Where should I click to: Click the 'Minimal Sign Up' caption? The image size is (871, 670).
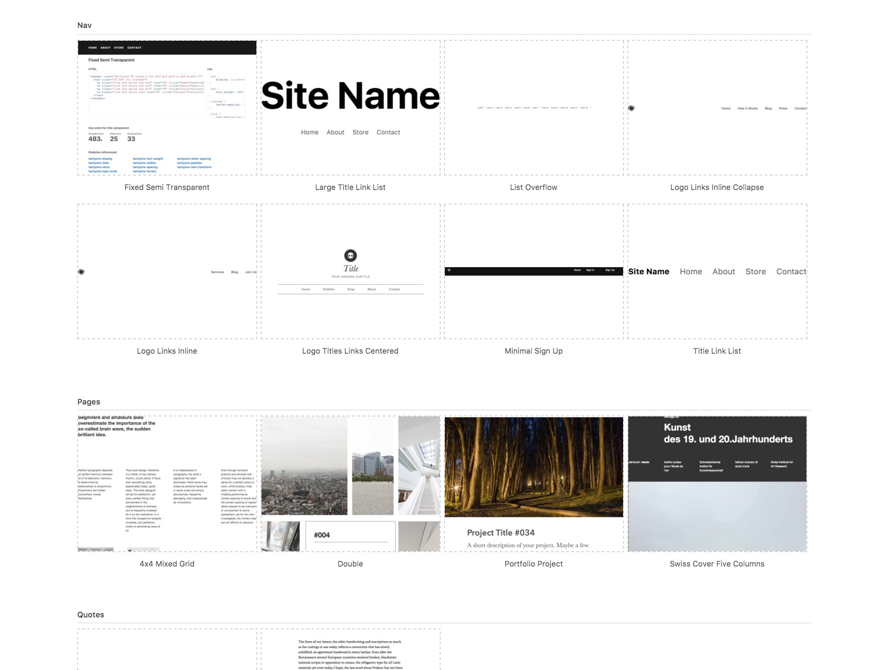coord(534,351)
